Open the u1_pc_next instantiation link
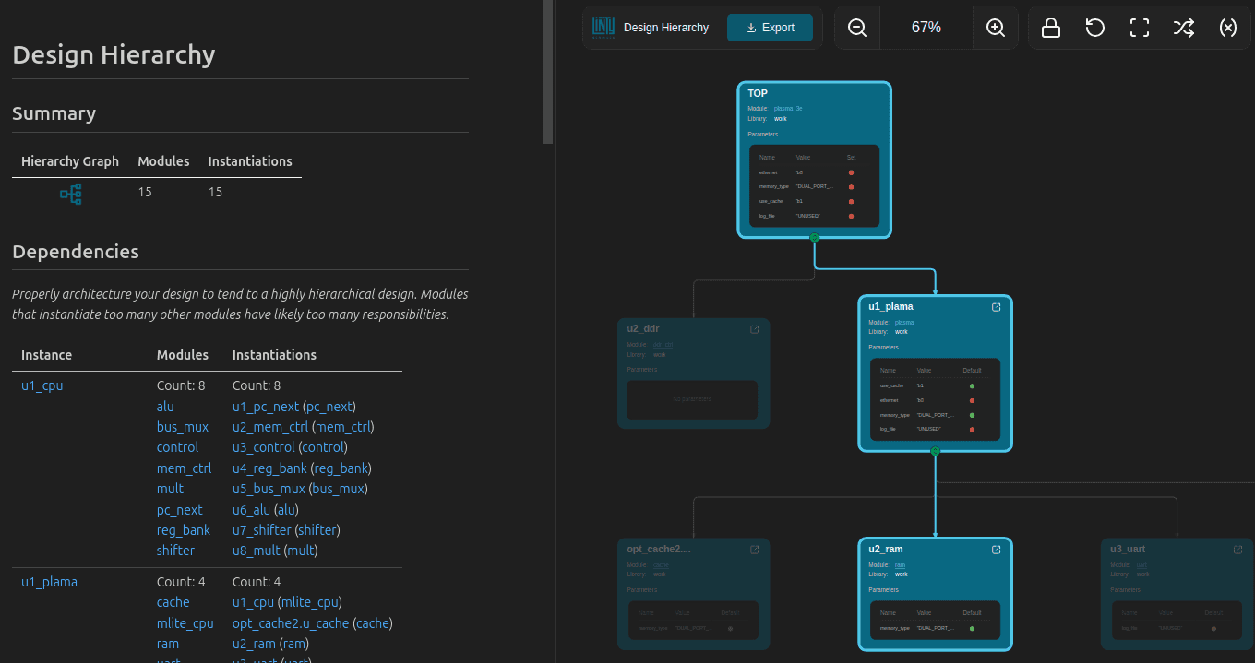Screen dimensions: 1255x663 266,407
